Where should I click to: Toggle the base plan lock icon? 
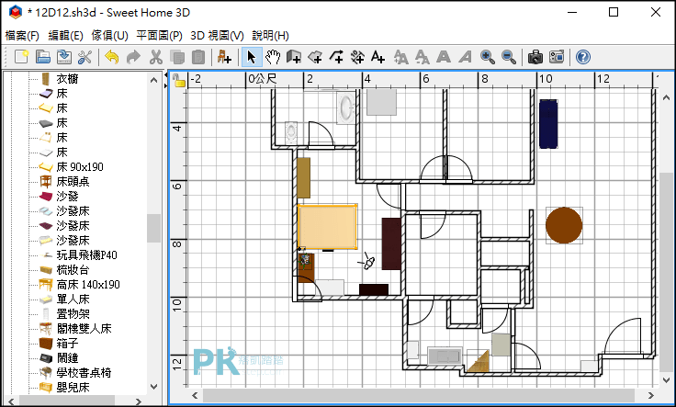[x=179, y=81]
